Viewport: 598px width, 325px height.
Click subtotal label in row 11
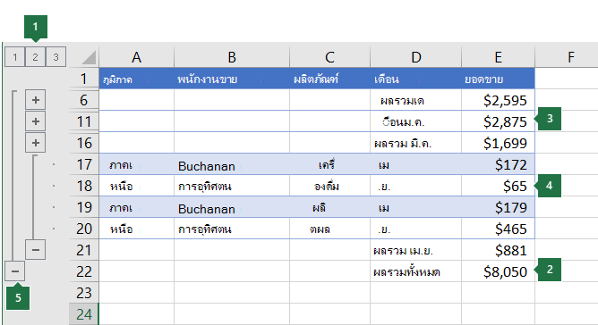(x=415, y=121)
